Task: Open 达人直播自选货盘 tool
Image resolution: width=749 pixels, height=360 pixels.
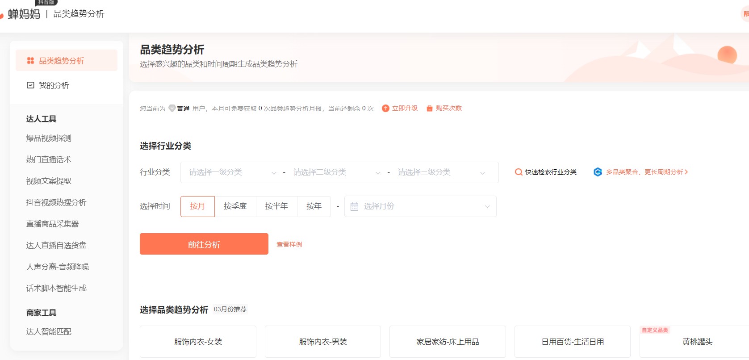Action: coord(56,245)
